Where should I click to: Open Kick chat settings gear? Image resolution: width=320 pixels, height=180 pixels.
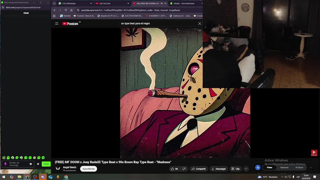(x=38, y=164)
